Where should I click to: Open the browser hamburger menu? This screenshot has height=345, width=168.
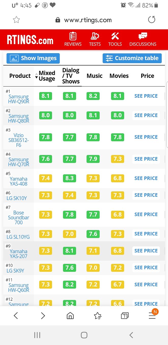click(x=152, y=316)
